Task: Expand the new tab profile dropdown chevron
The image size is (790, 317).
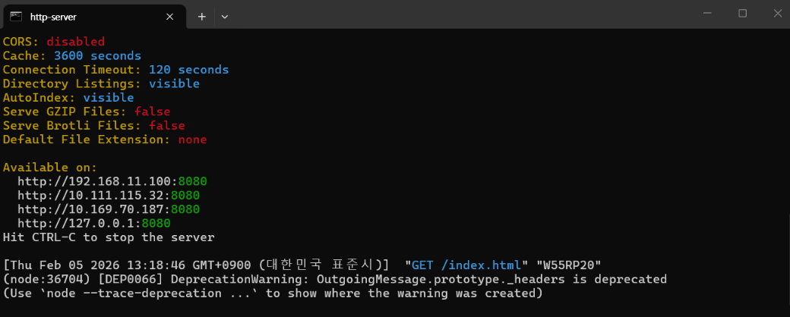Action: (x=224, y=16)
